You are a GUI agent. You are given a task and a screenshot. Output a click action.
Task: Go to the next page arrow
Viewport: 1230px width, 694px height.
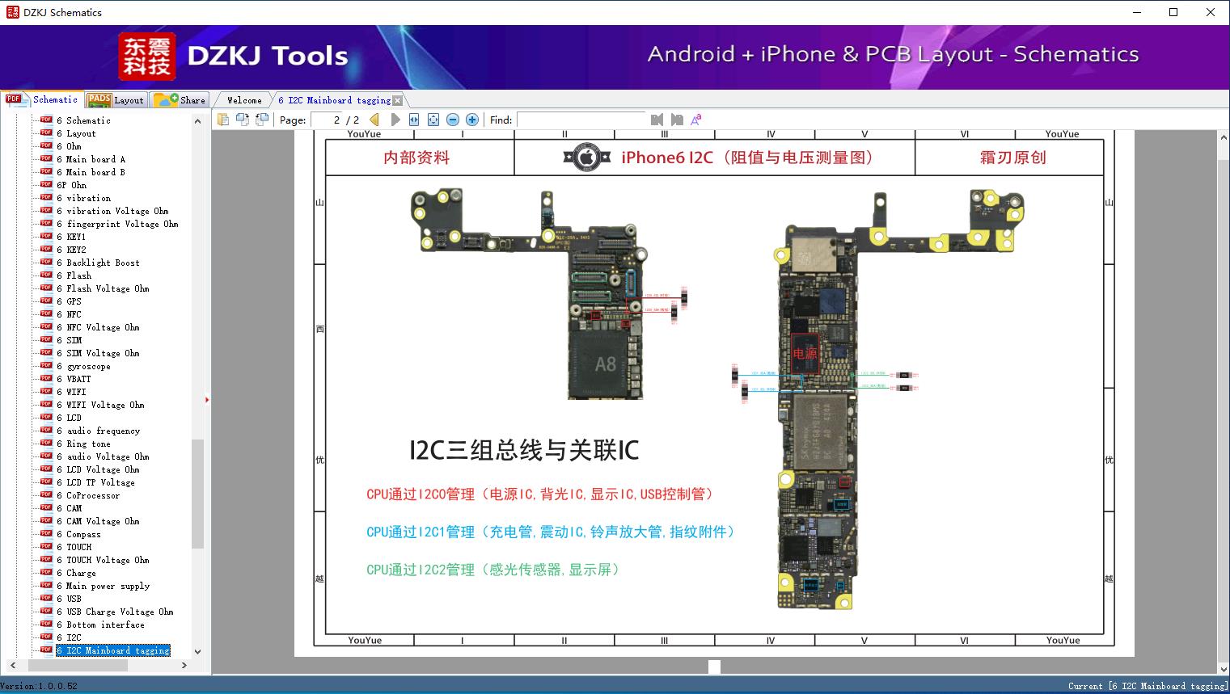tap(395, 120)
